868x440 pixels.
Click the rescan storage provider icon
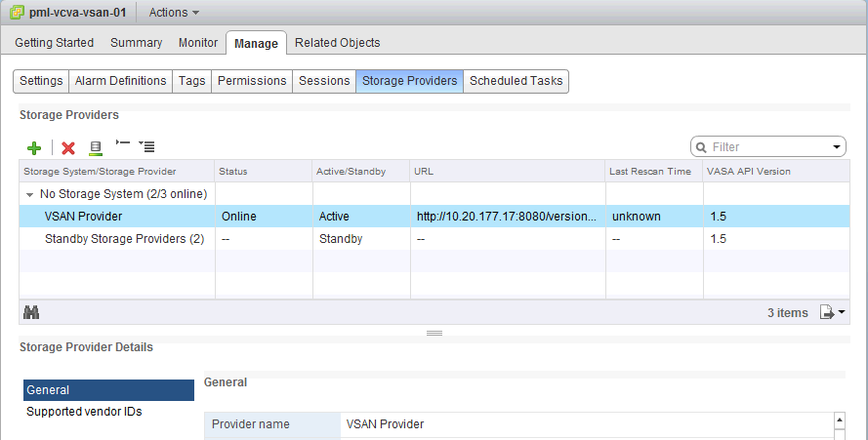(x=96, y=147)
